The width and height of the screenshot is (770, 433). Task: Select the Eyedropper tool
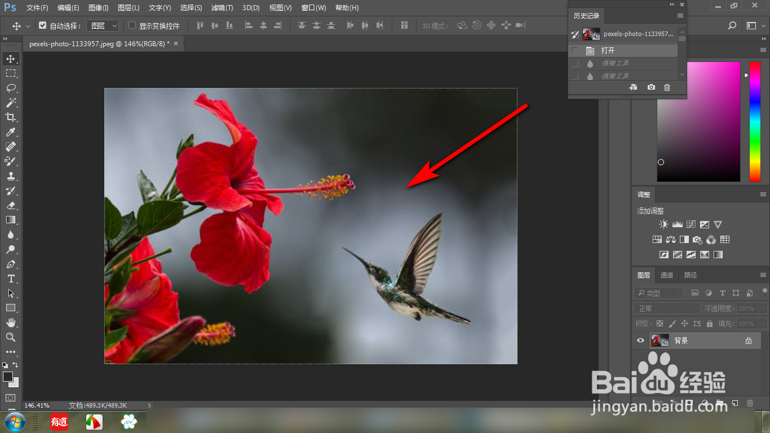pos(11,132)
